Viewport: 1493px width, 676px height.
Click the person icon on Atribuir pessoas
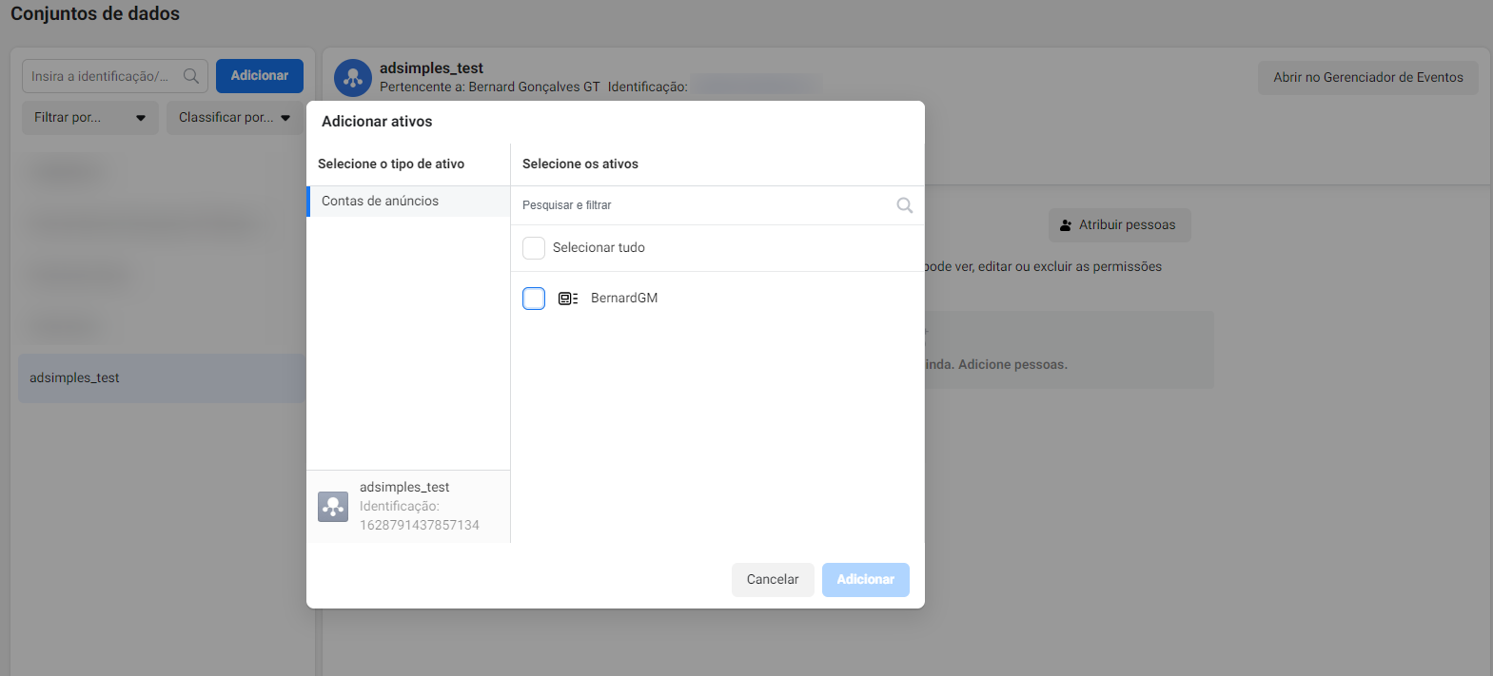(x=1066, y=225)
